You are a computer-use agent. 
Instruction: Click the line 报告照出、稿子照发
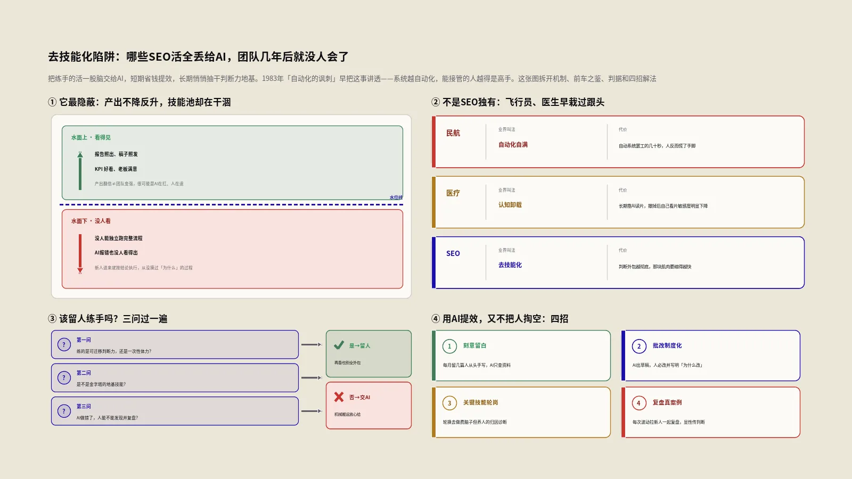[116, 154]
